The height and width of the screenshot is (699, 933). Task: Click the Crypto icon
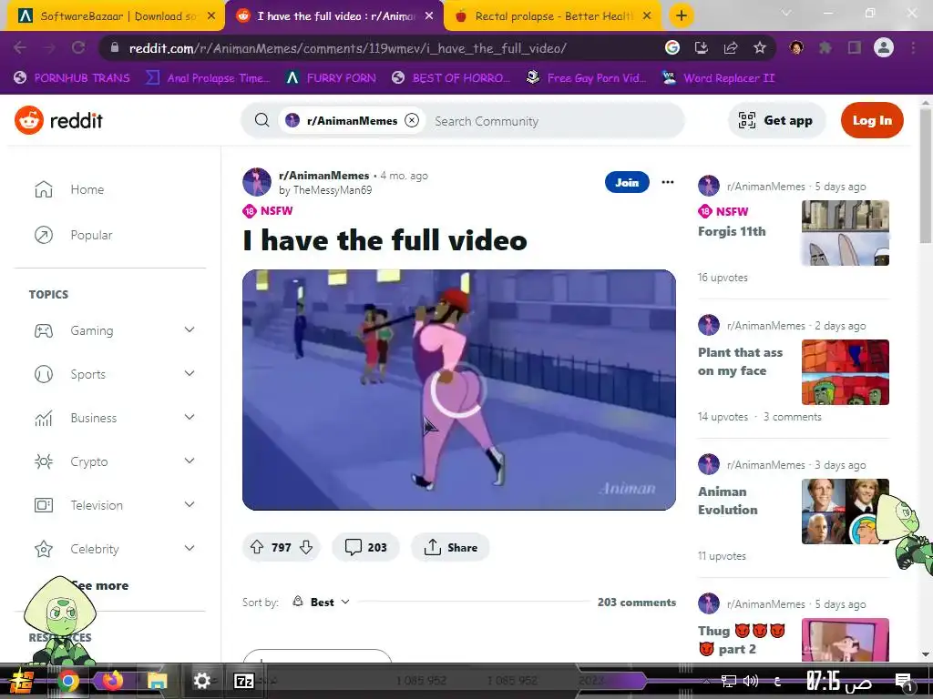44,461
